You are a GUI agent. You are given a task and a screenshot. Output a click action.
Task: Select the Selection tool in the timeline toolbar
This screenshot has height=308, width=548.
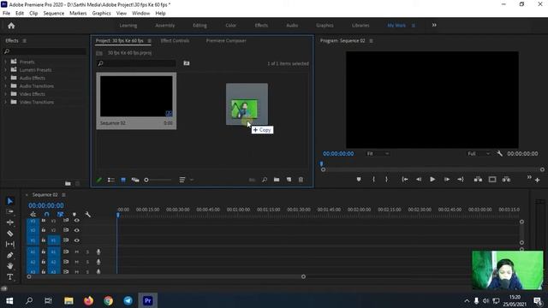point(9,201)
